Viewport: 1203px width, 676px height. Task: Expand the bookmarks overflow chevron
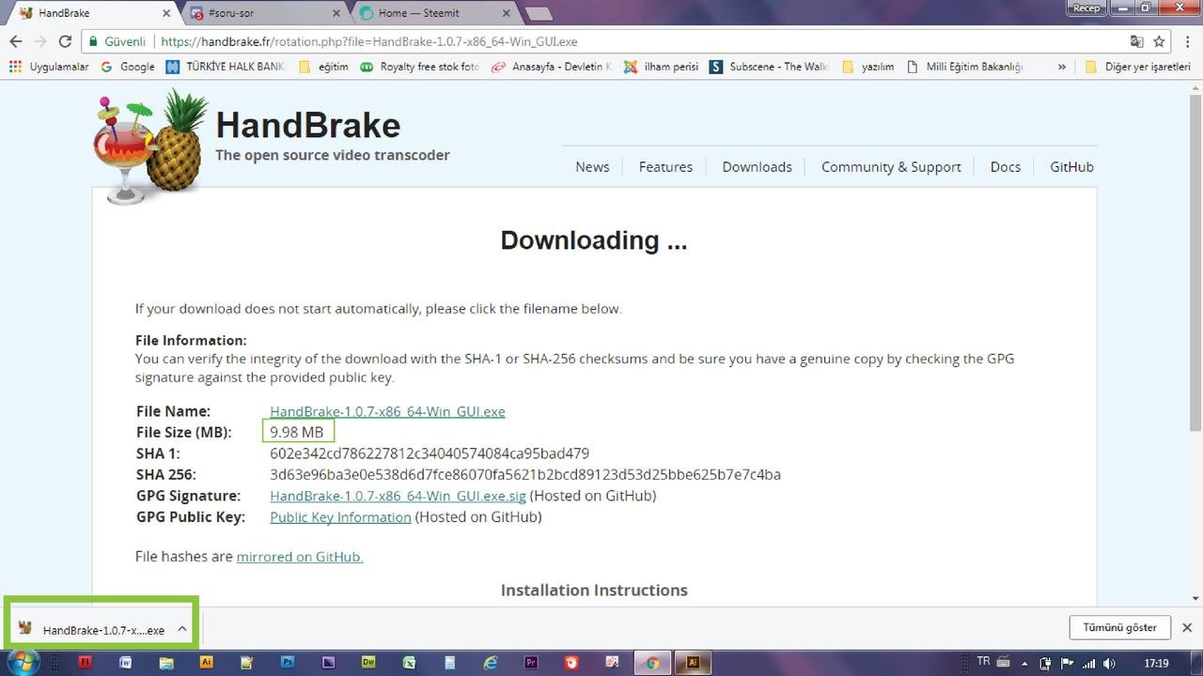coord(1062,67)
